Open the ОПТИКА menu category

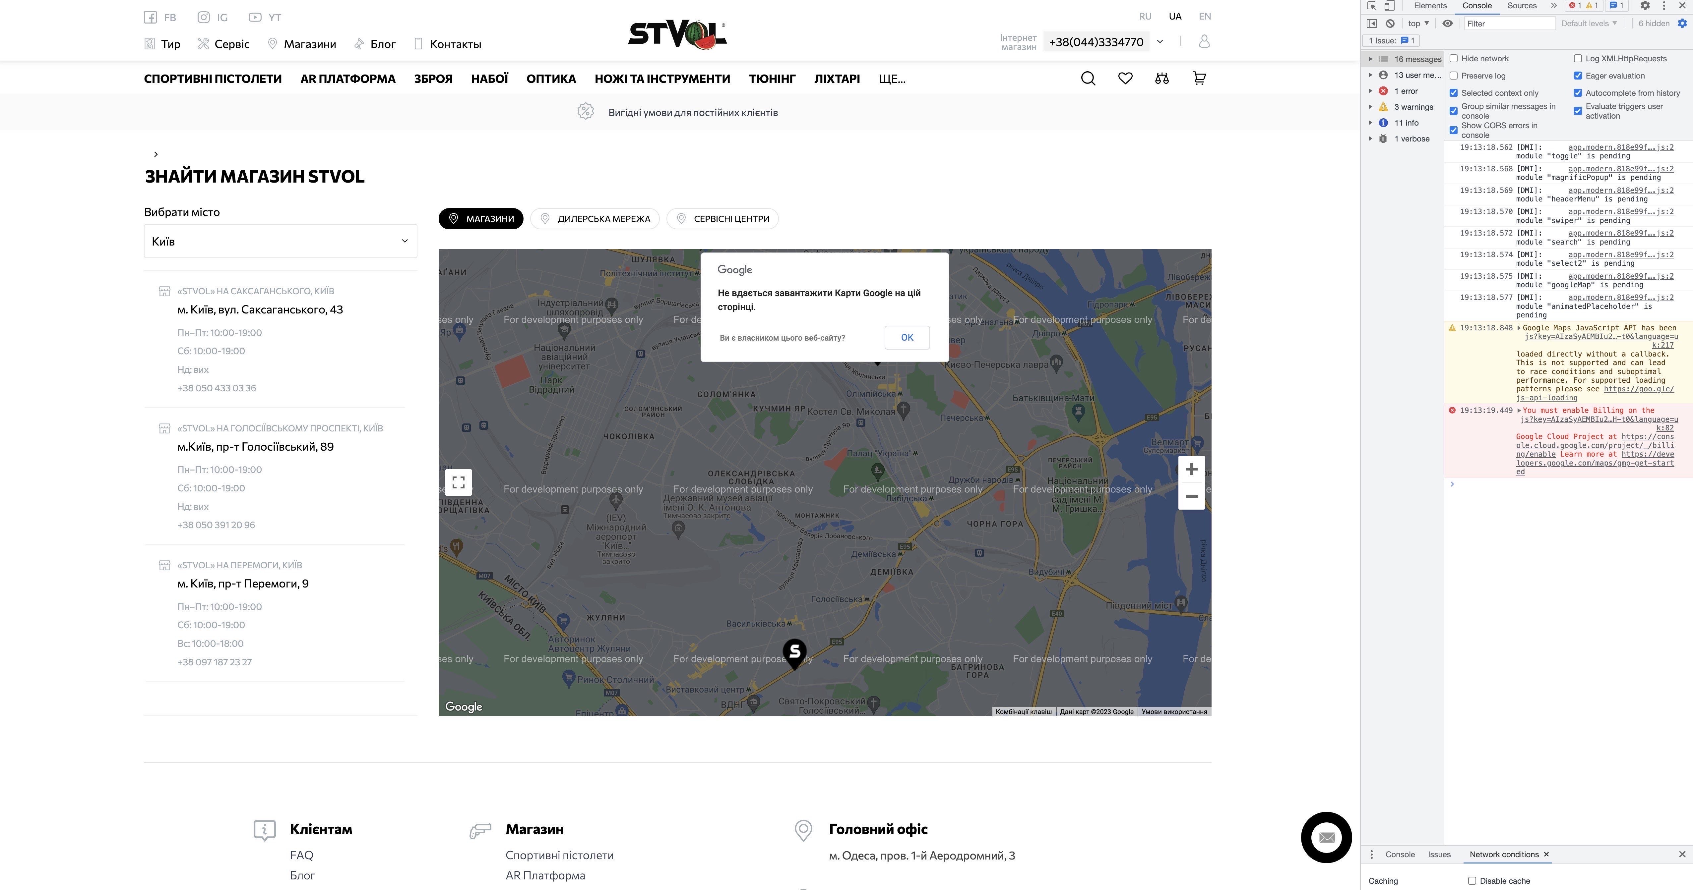coord(551,79)
